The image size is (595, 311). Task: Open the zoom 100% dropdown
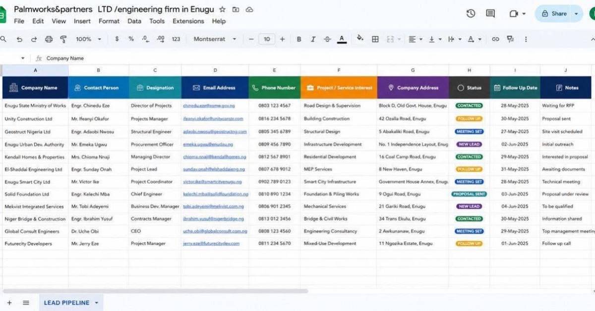(x=88, y=39)
